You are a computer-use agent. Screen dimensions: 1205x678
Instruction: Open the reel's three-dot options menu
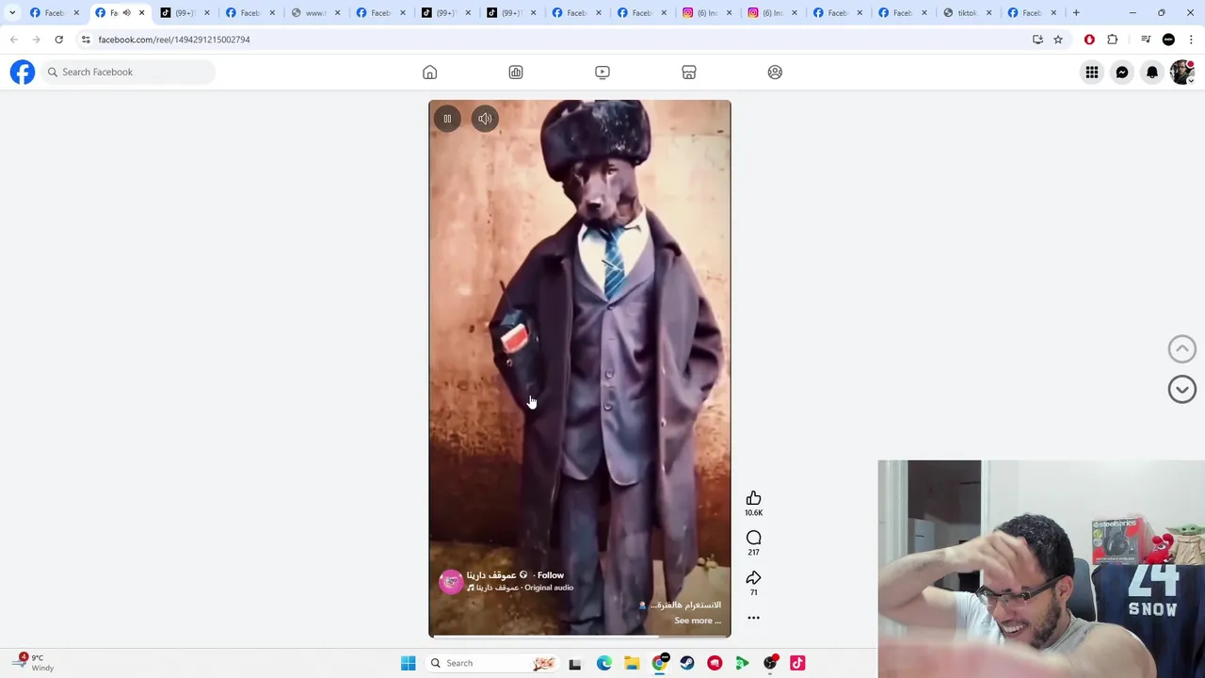point(753,618)
